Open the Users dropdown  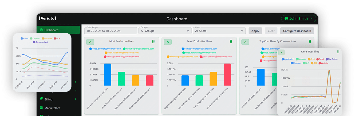pyautogui.click(x=219, y=30)
